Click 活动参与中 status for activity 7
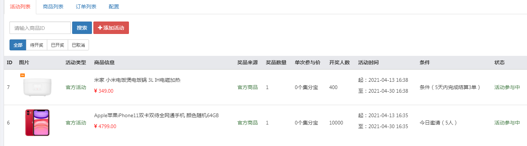Screen dimensions: 527x146 coord(507,87)
